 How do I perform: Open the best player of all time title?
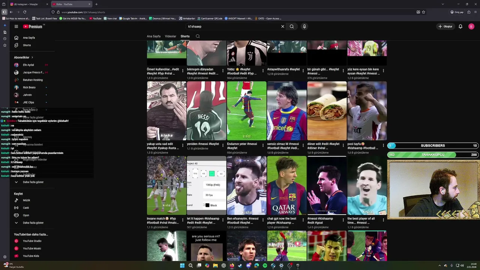361,220
